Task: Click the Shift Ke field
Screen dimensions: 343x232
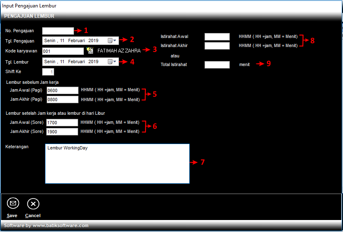Action: (x=48, y=72)
